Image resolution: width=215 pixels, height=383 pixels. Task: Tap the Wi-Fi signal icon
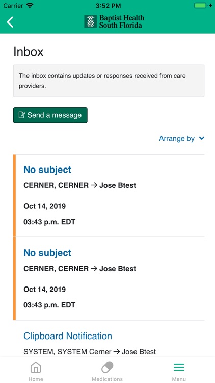coord(30,6)
